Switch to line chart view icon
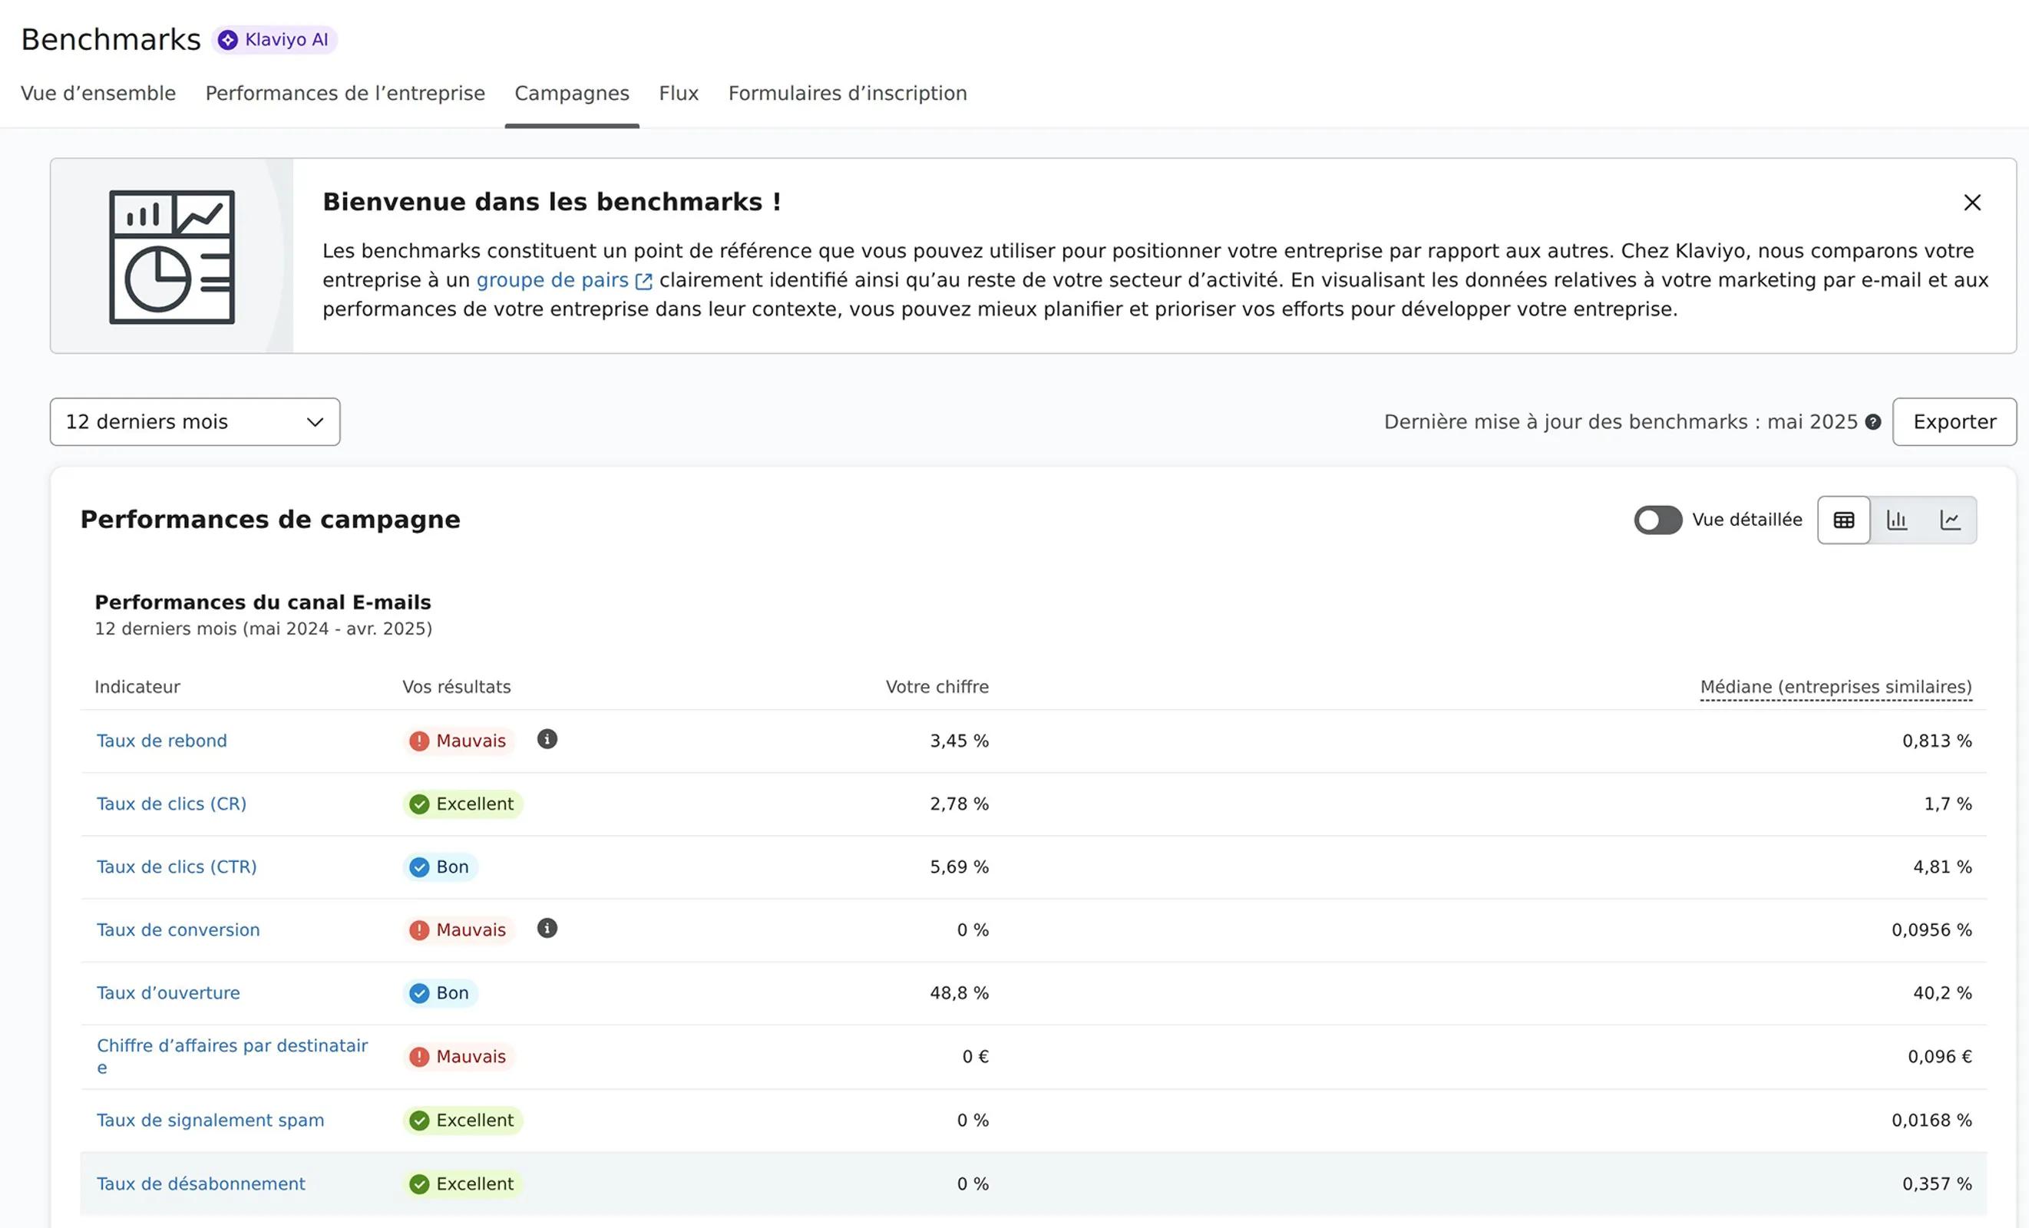This screenshot has height=1228, width=2029. point(1949,520)
